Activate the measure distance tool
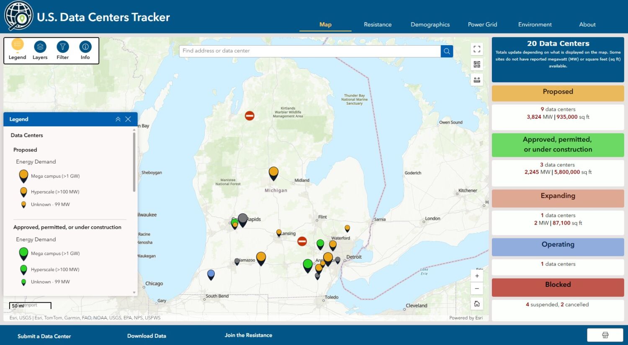Screen dimensions: 628x345 pos(477,80)
